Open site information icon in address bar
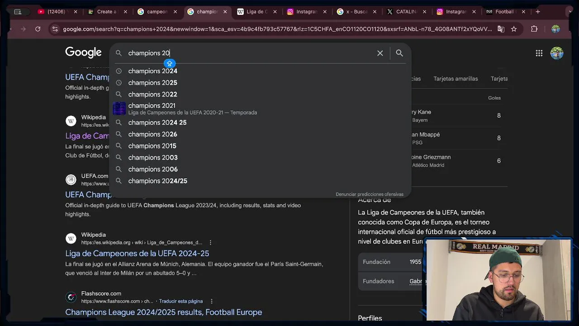 click(55, 29)
